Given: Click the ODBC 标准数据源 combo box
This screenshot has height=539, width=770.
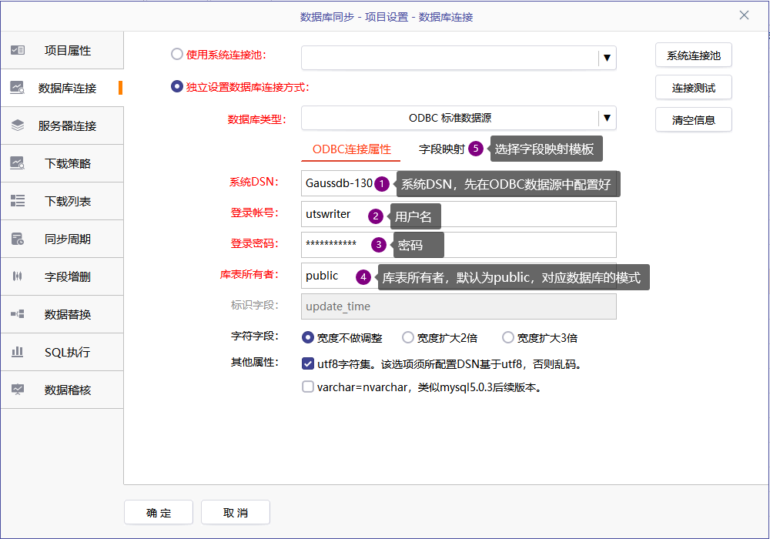Looking at the screenshot, I should coord(459,118).
